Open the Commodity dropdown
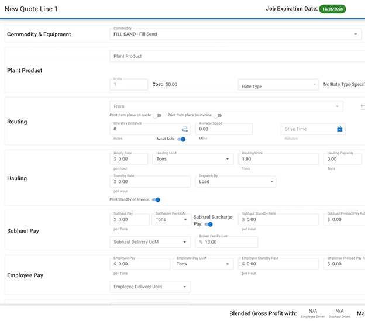The height and width of the screenshot is (321, 365). pyautogui.click(x=236, y=34)
